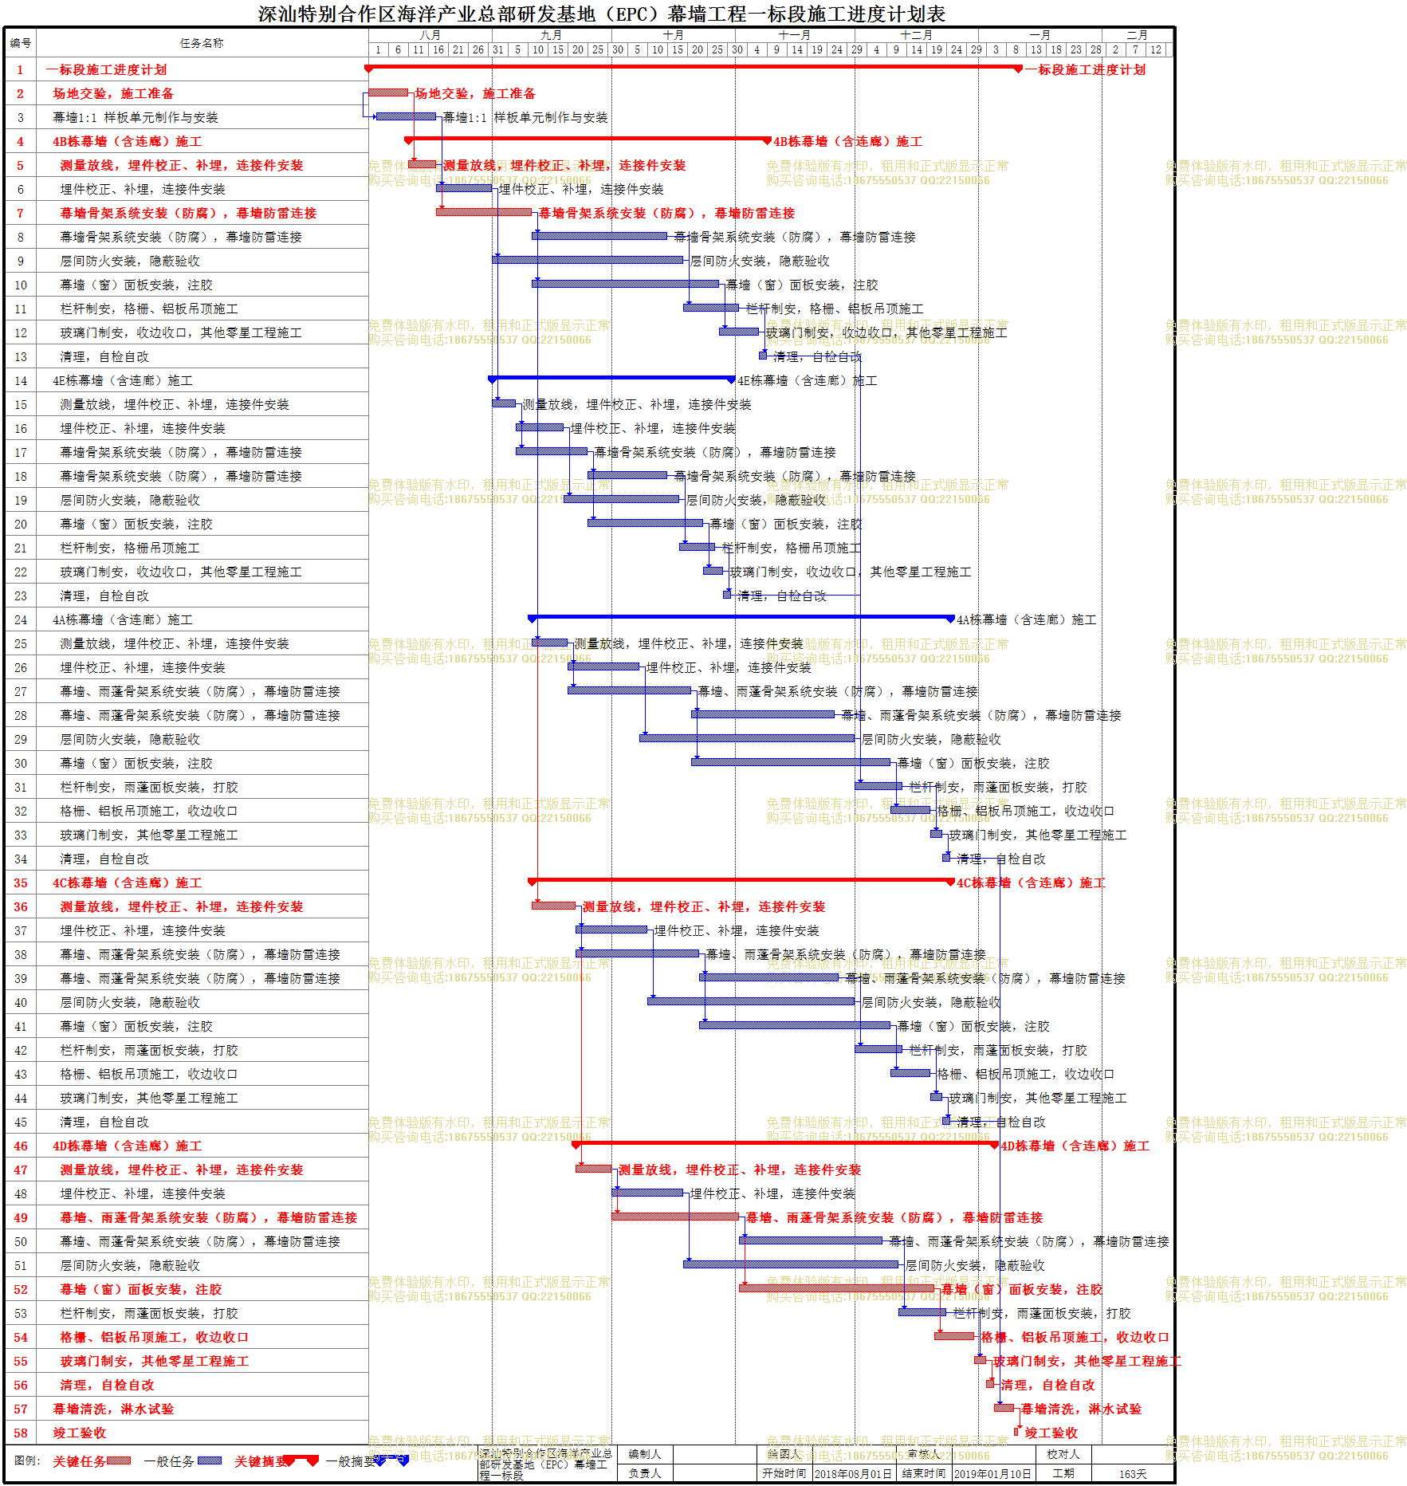
Task: Click the end date 2019年01月10日
Action: pos(993,1474)
